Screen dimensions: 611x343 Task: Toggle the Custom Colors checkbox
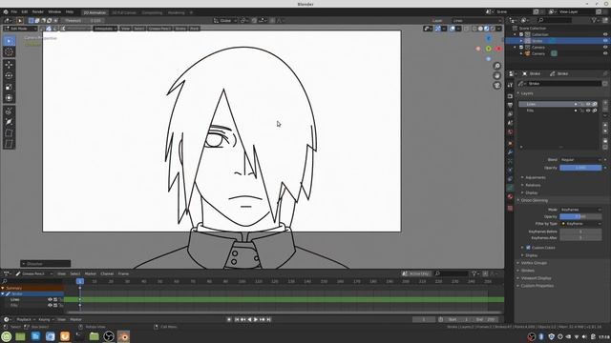528,248
